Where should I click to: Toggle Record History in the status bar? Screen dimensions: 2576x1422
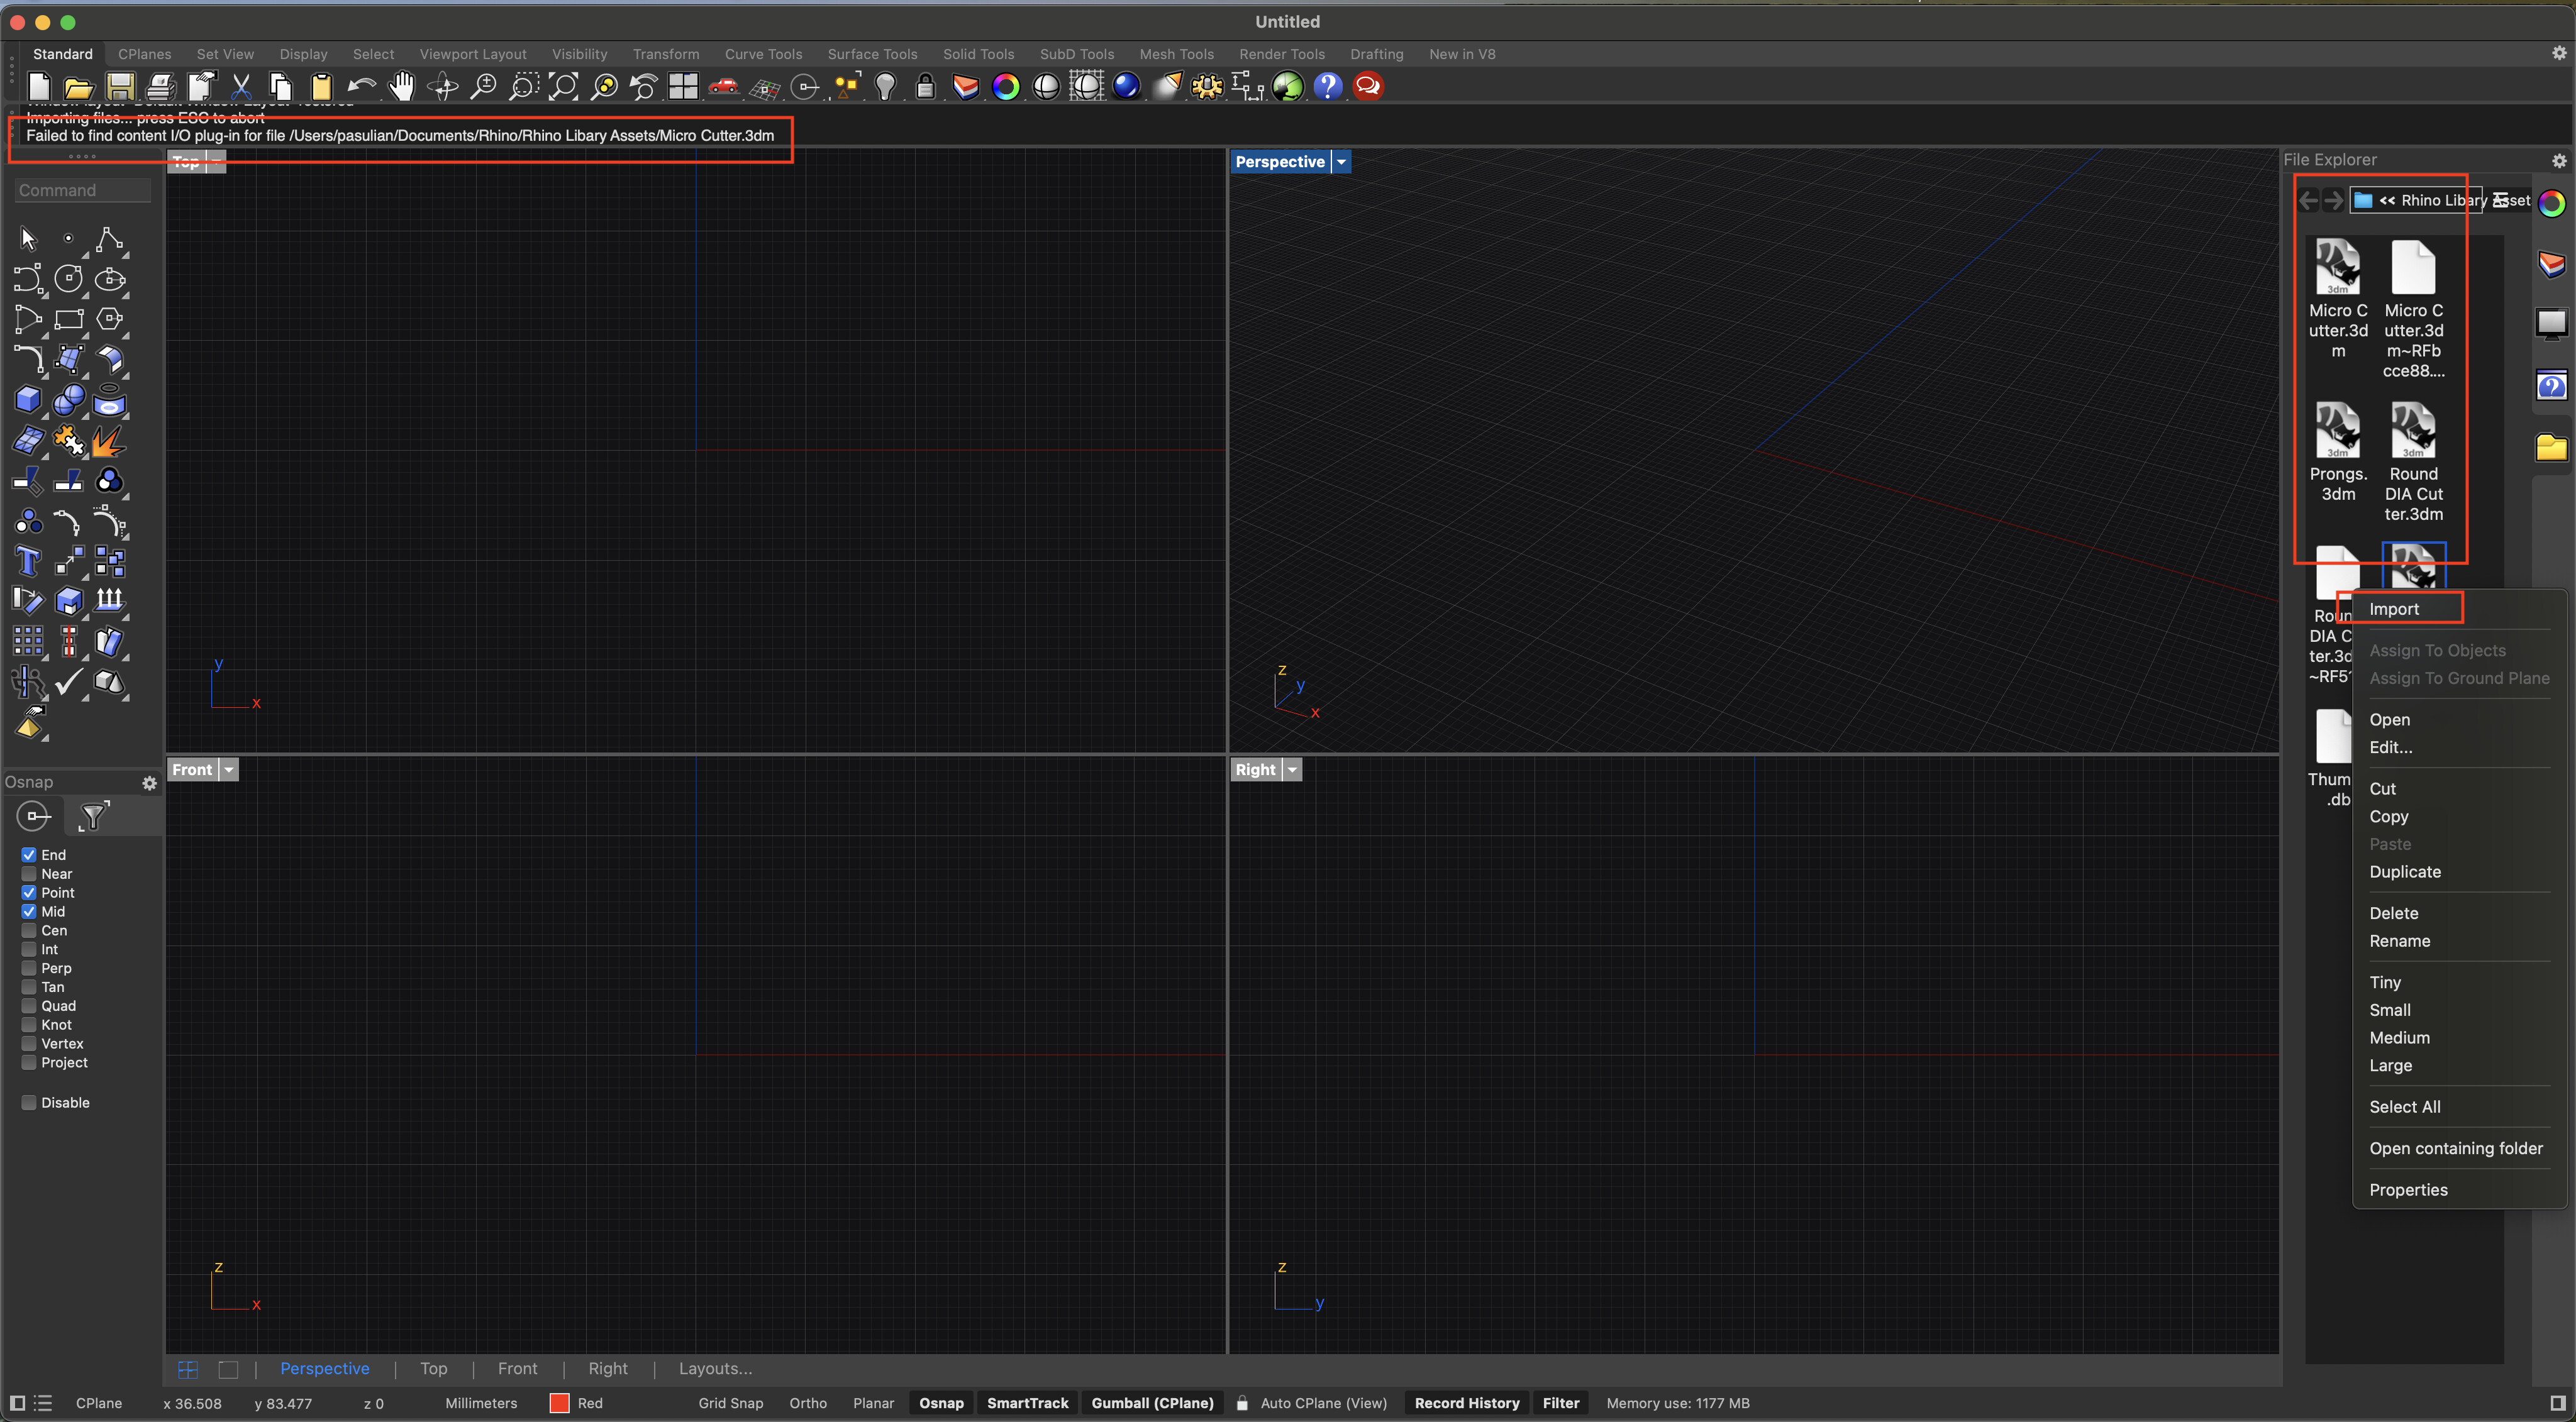pos(1467,1403)
